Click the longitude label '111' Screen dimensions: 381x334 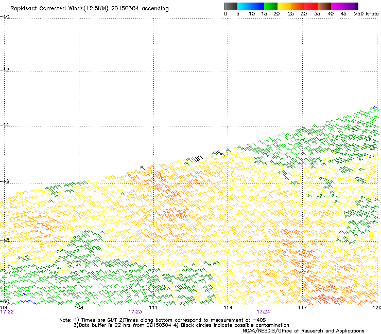point(153,307)
